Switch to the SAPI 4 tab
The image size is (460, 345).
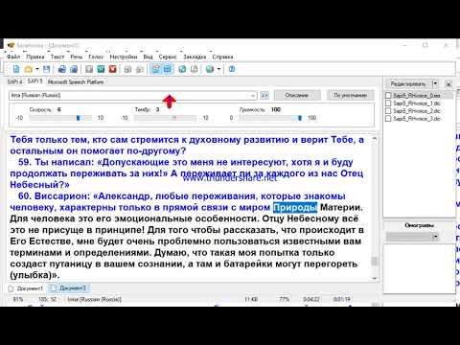click(15, 82)
